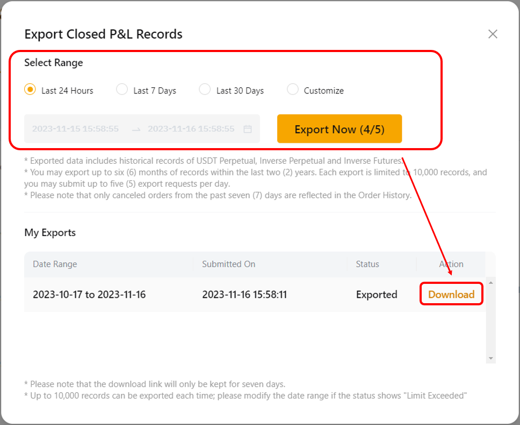Click the Action column header
This screenshot has width=520, height=425.
coord(451,264)
